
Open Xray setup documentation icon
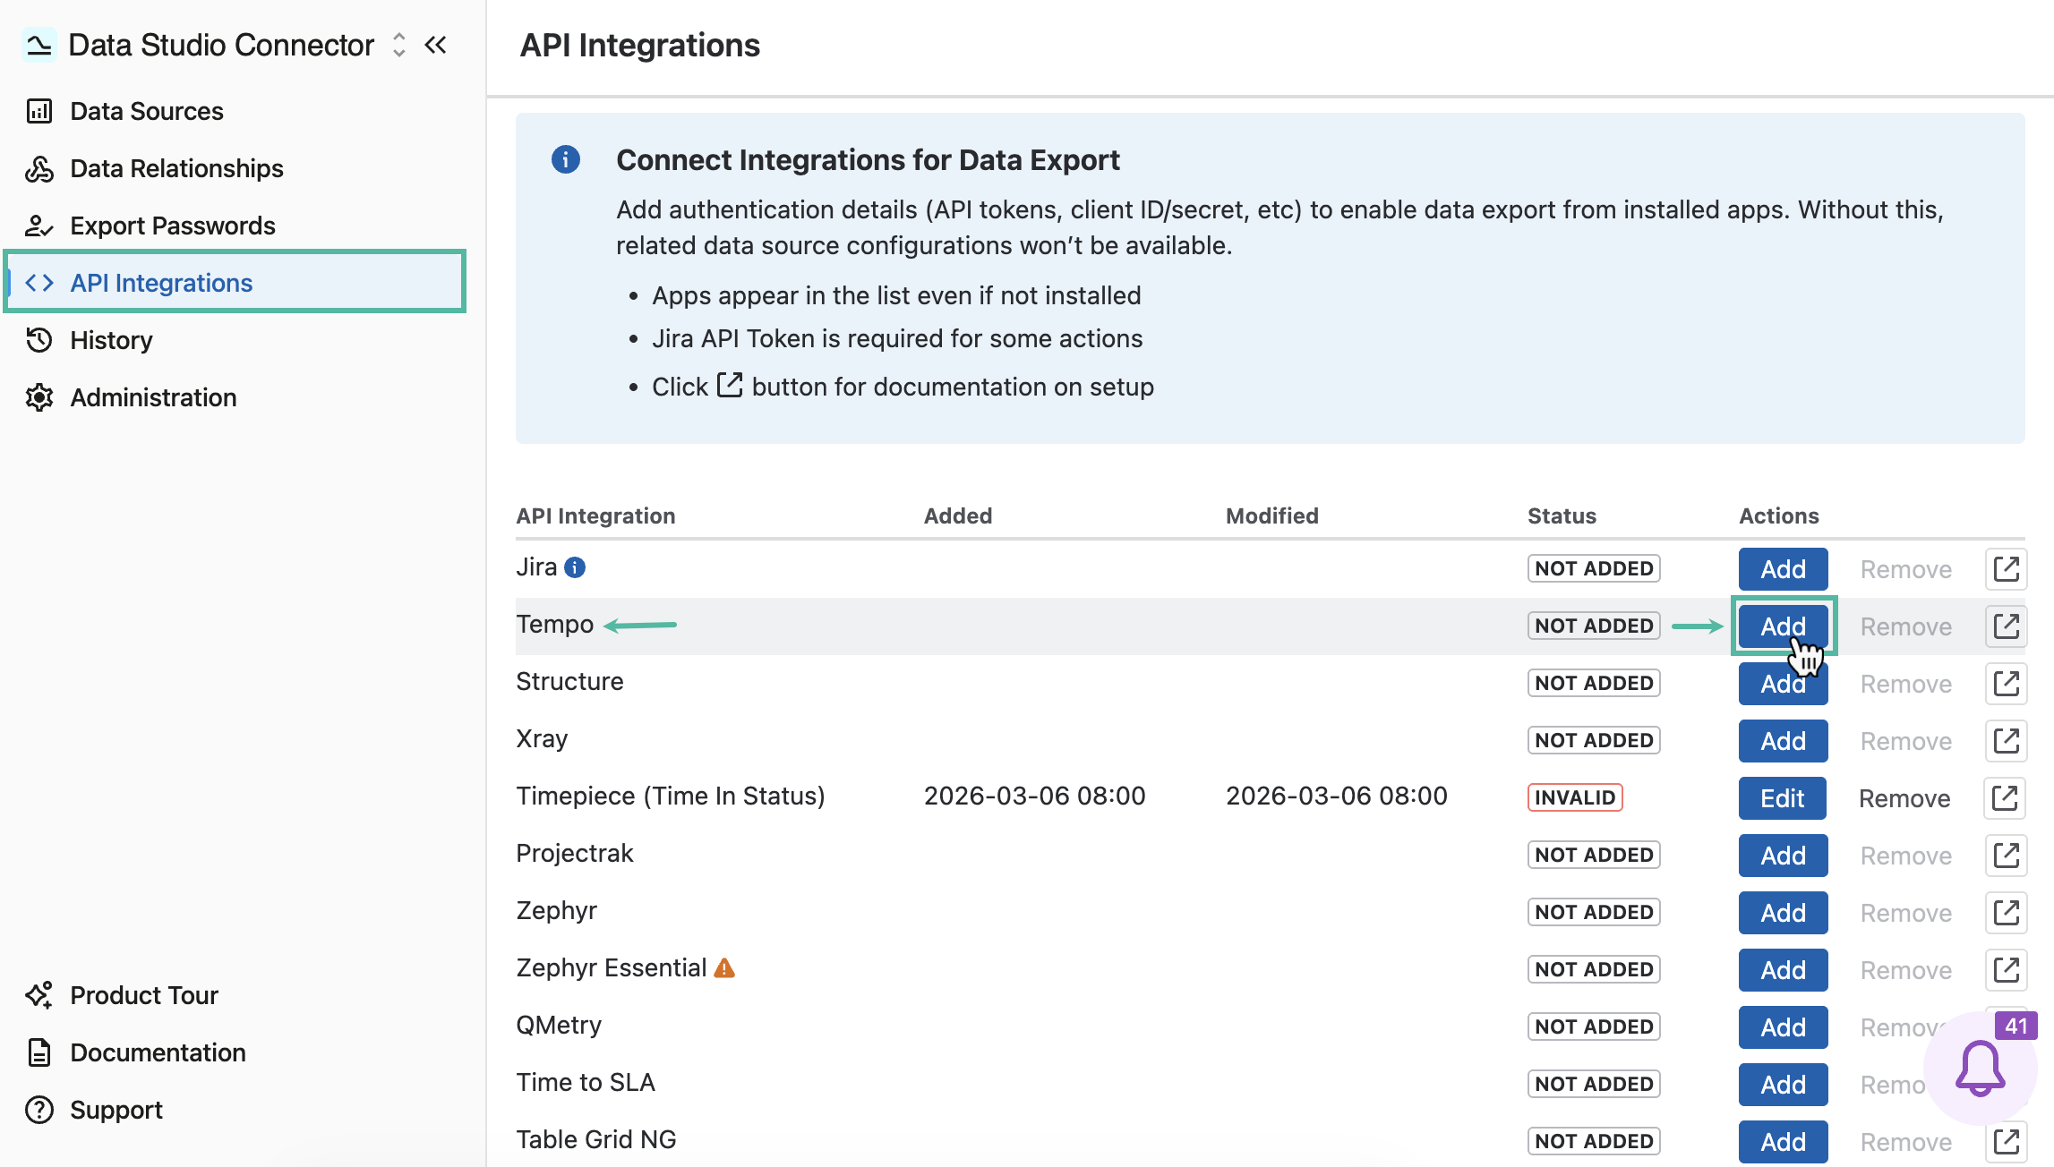click(x=2007, y=741)
